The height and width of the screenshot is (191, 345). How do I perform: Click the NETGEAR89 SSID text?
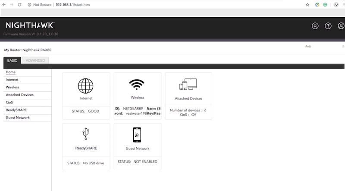pos(133,109)
